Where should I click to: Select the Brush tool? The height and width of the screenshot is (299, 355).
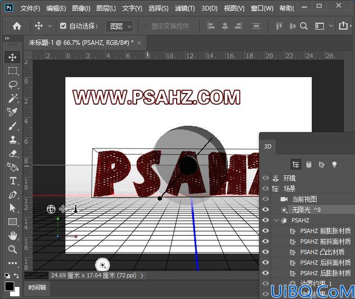[13, 126]
